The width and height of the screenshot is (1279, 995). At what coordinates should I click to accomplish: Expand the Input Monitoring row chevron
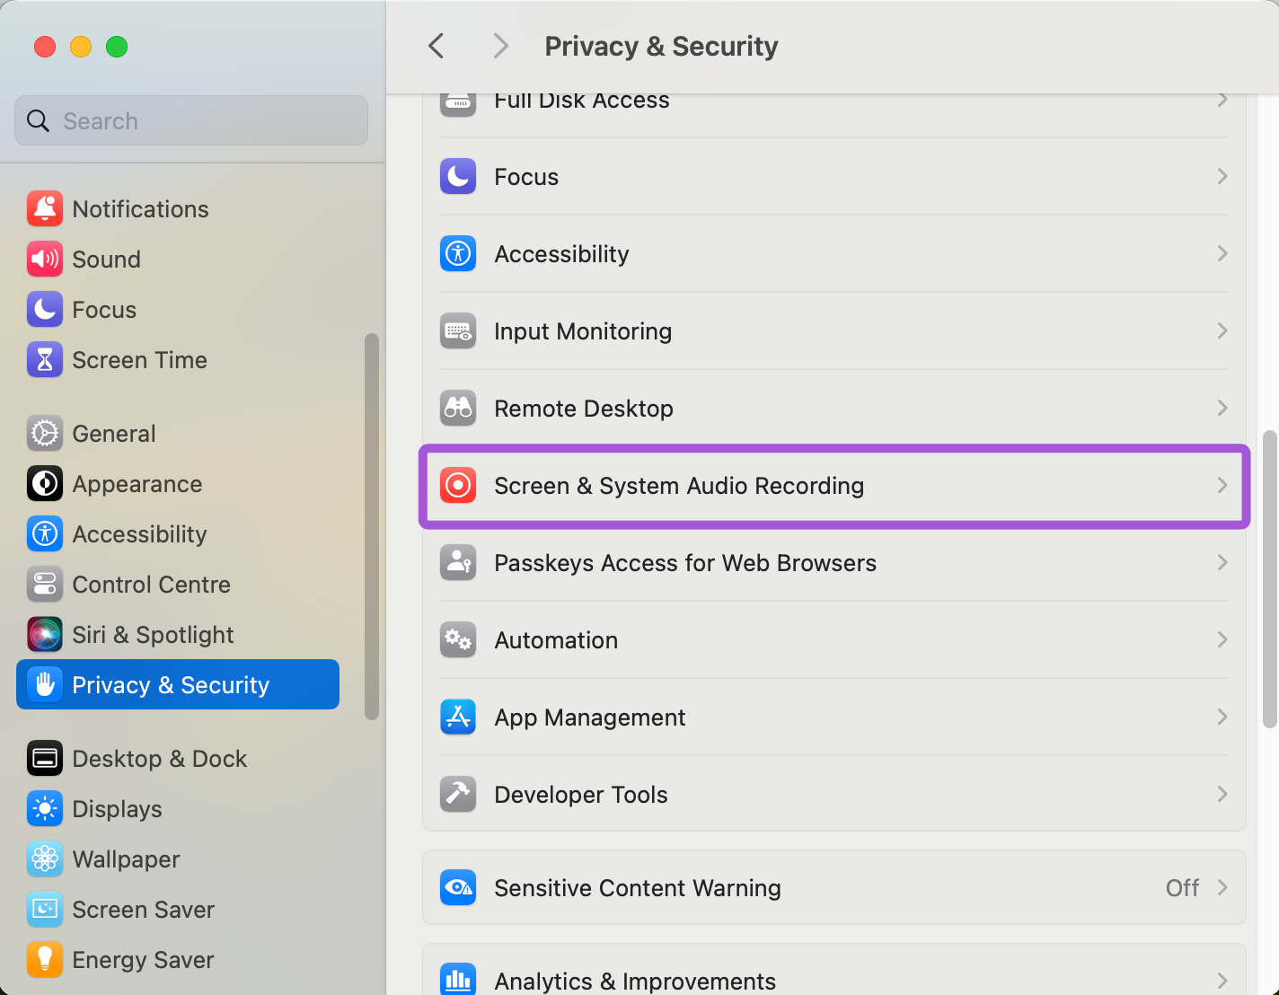point(1222,330)
